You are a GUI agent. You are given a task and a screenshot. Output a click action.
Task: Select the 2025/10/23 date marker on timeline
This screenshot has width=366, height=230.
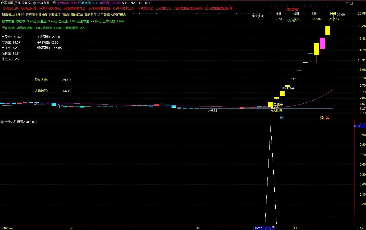[264, 228]
